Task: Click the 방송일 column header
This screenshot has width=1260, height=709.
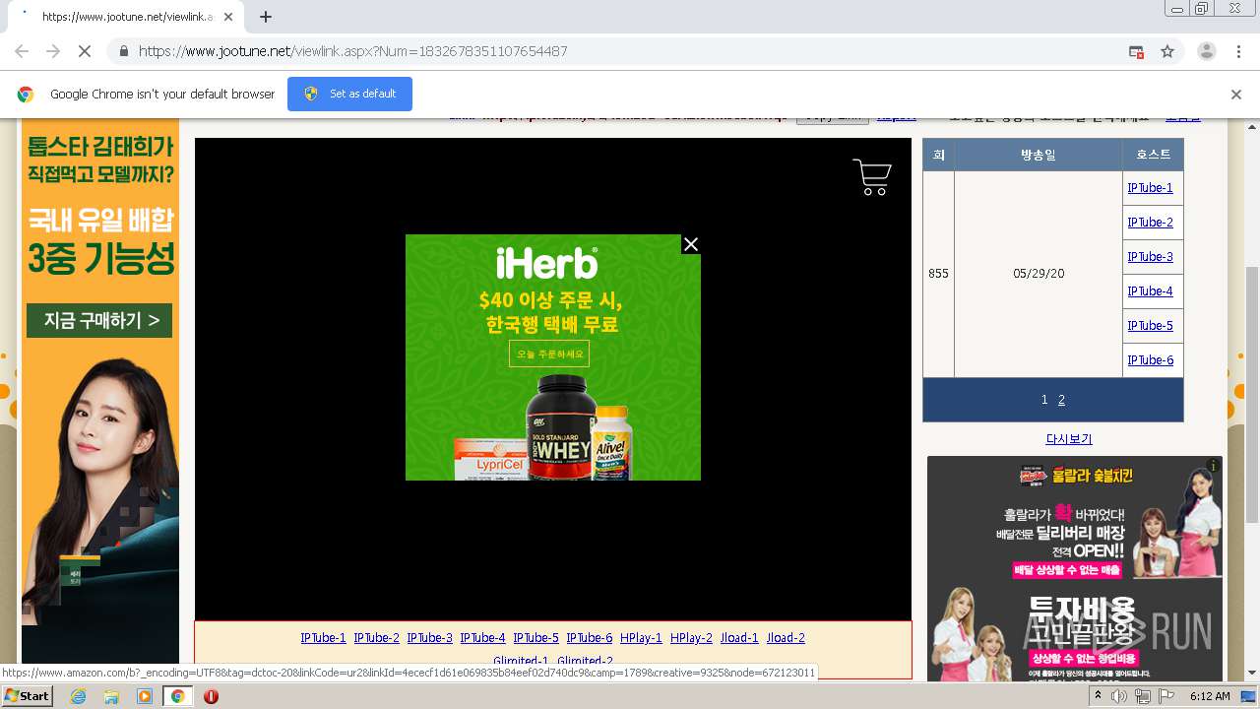Action: pos(1039,155)
